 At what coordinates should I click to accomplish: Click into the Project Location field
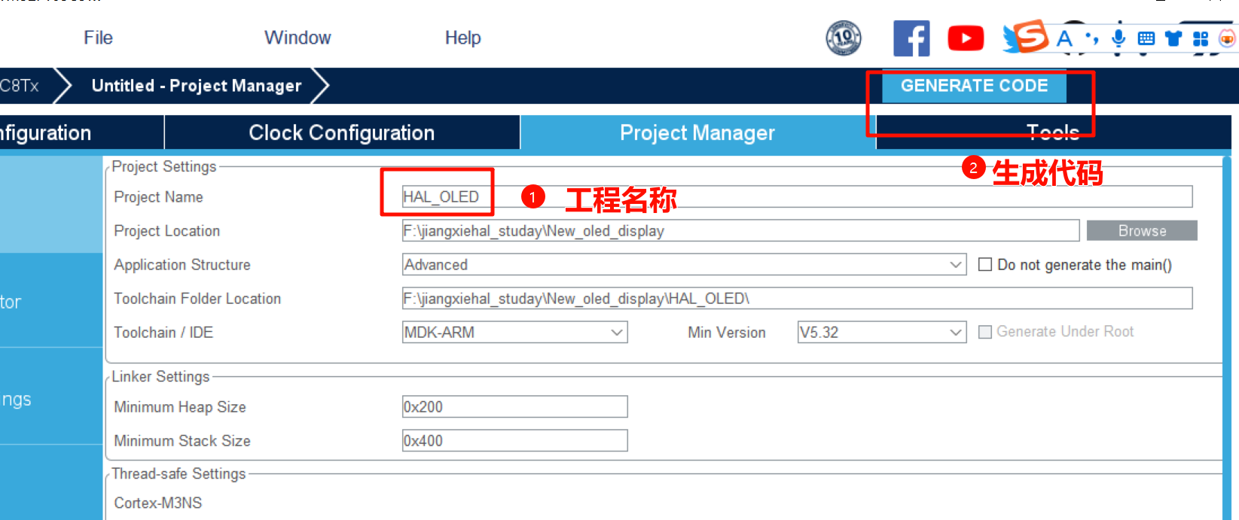pyautogui.click(x=740, y=230)
